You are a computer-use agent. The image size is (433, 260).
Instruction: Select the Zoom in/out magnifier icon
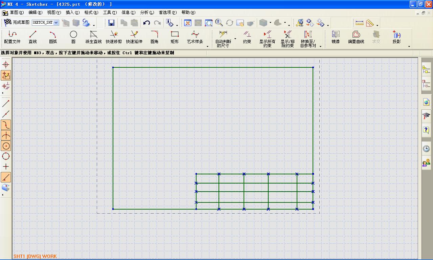point(219,23)
